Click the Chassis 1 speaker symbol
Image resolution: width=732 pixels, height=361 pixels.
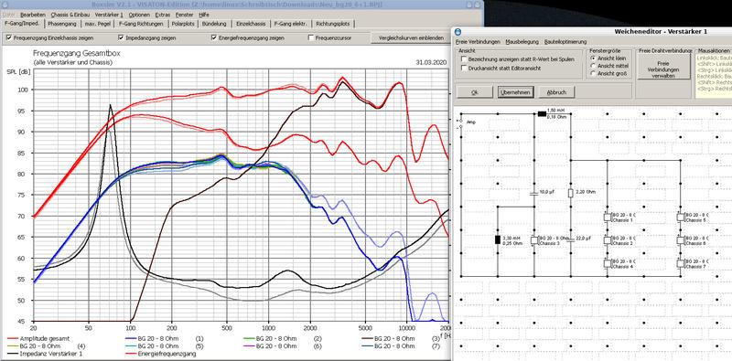(x=607, y=217)
